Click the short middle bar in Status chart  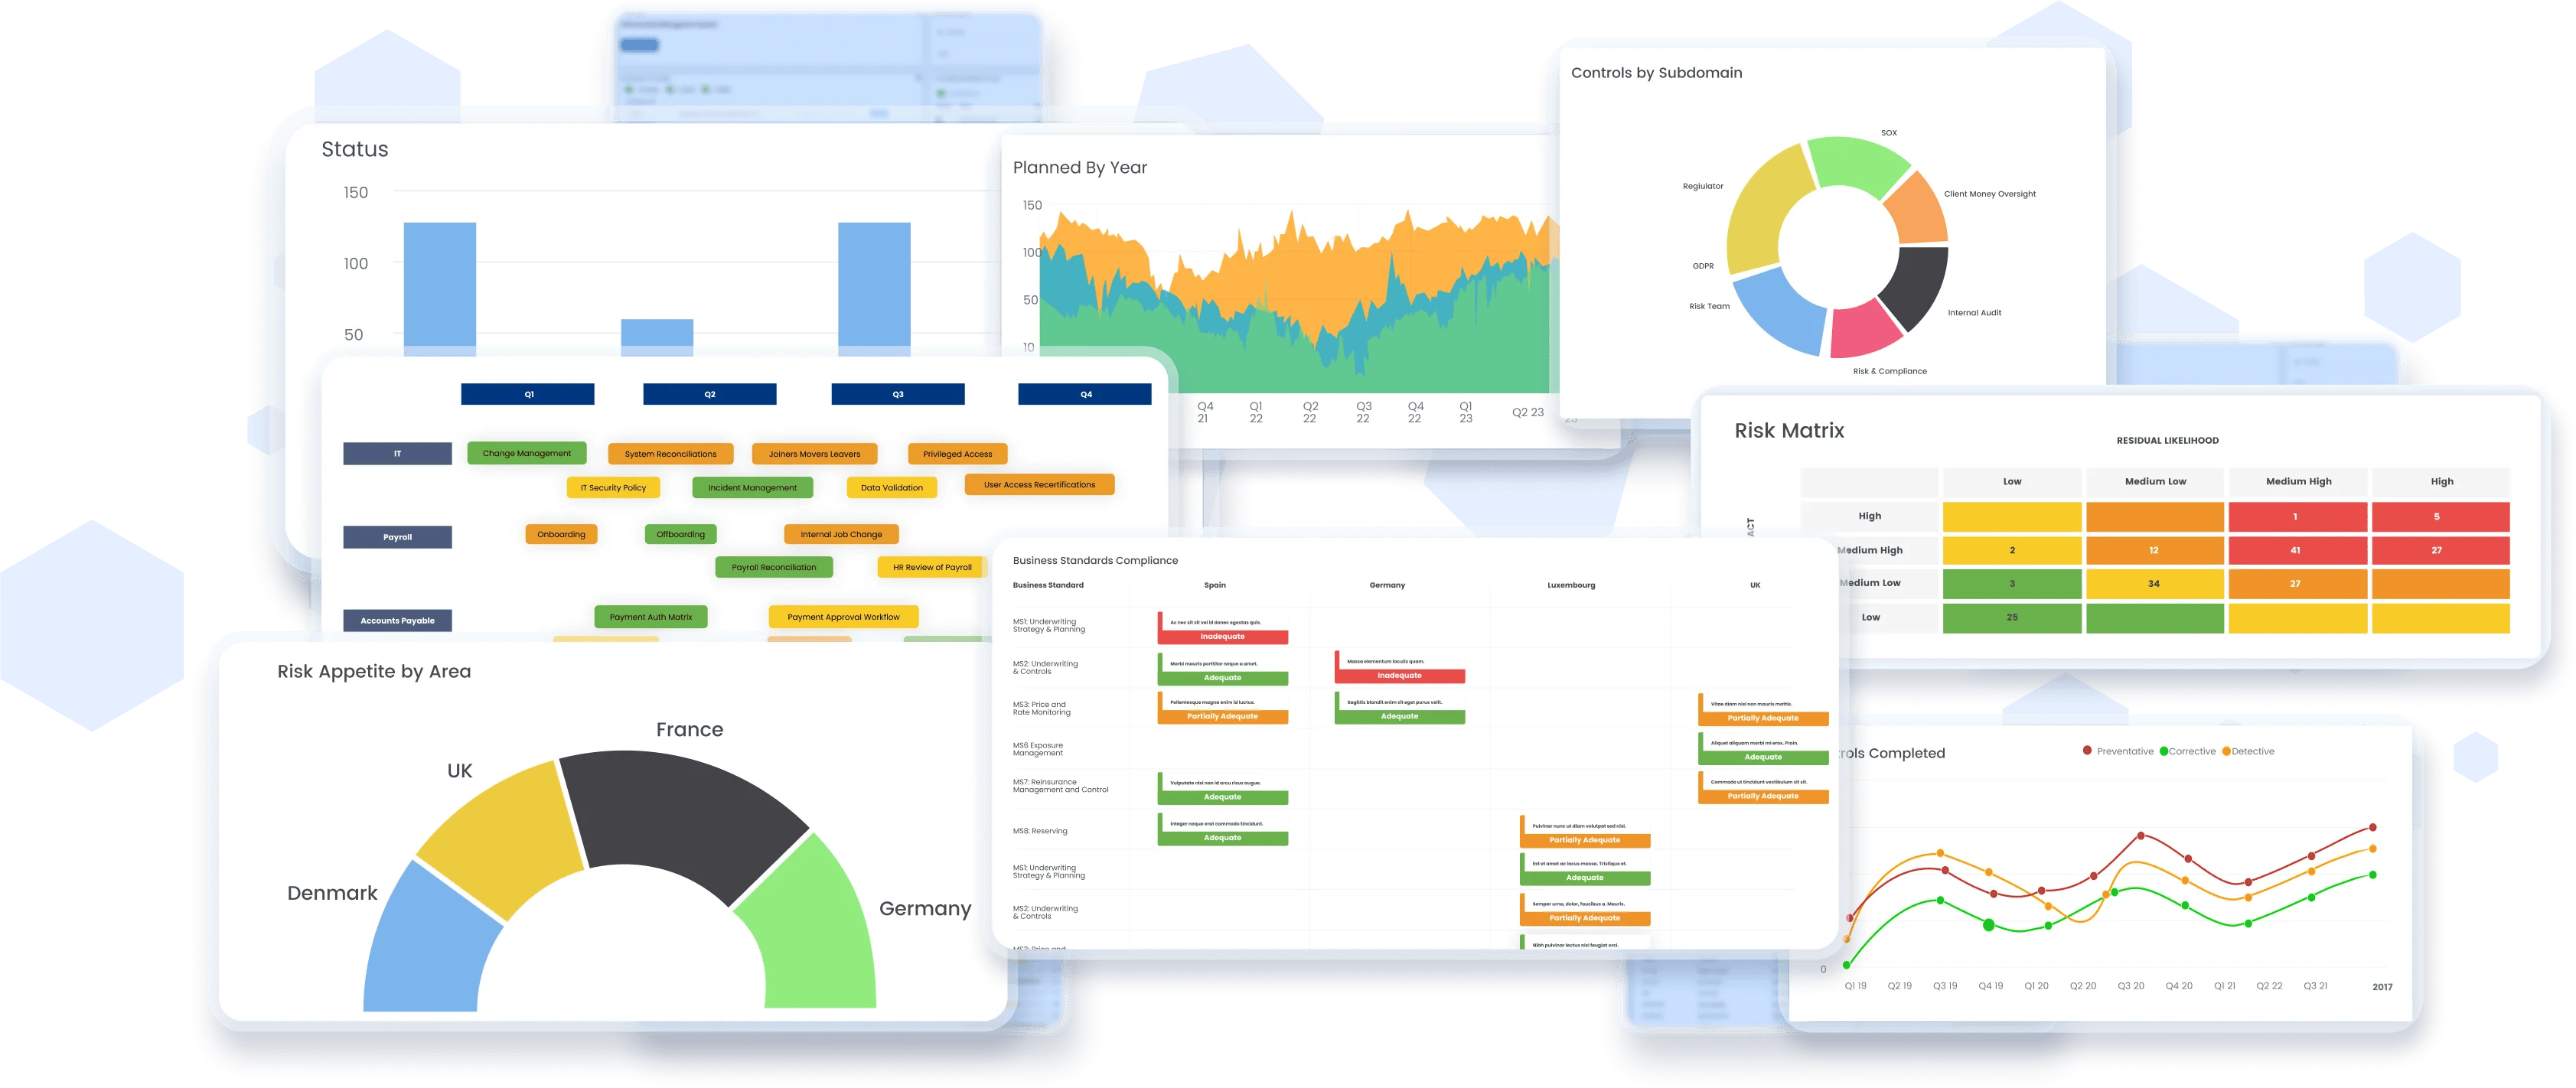click(657, 338)
